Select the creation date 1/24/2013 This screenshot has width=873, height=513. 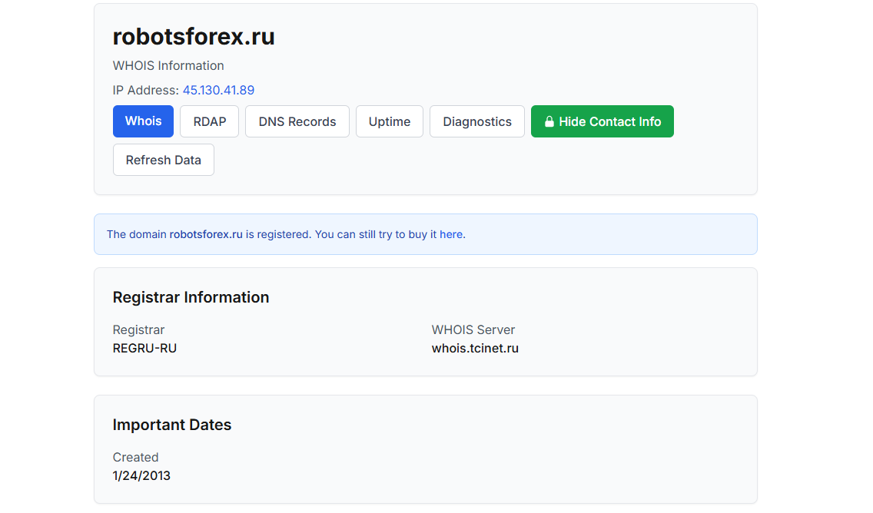pos(141,476)
